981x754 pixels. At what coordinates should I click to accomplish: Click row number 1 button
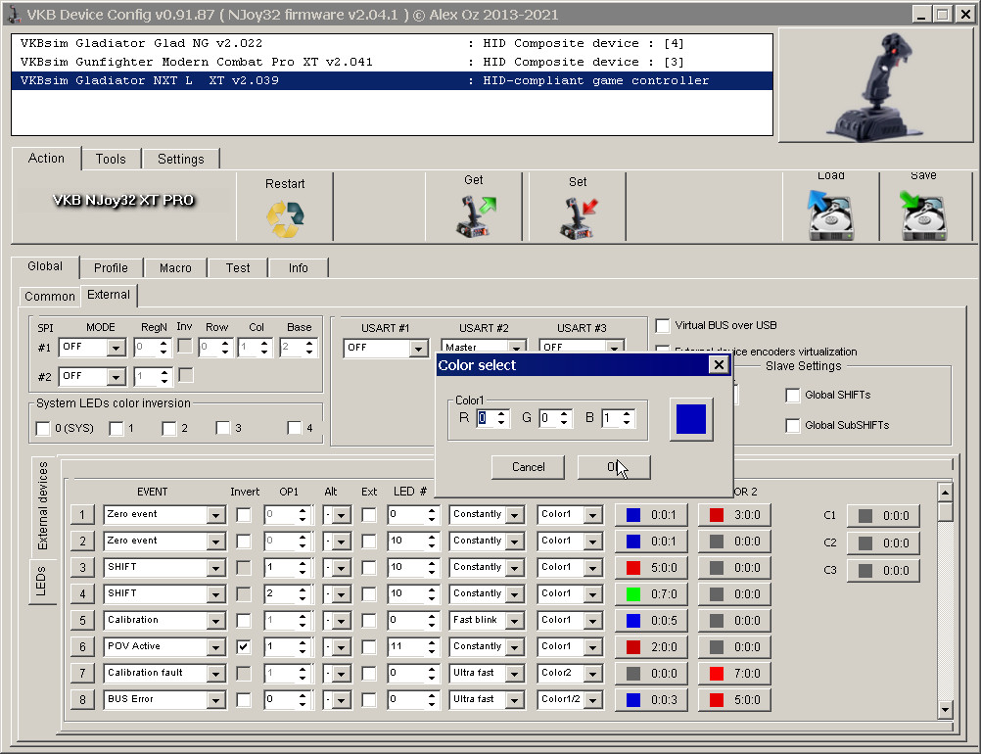click(82, 515)
